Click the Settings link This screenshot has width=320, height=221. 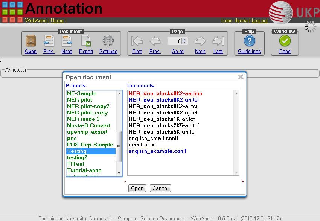coord(108,52)
